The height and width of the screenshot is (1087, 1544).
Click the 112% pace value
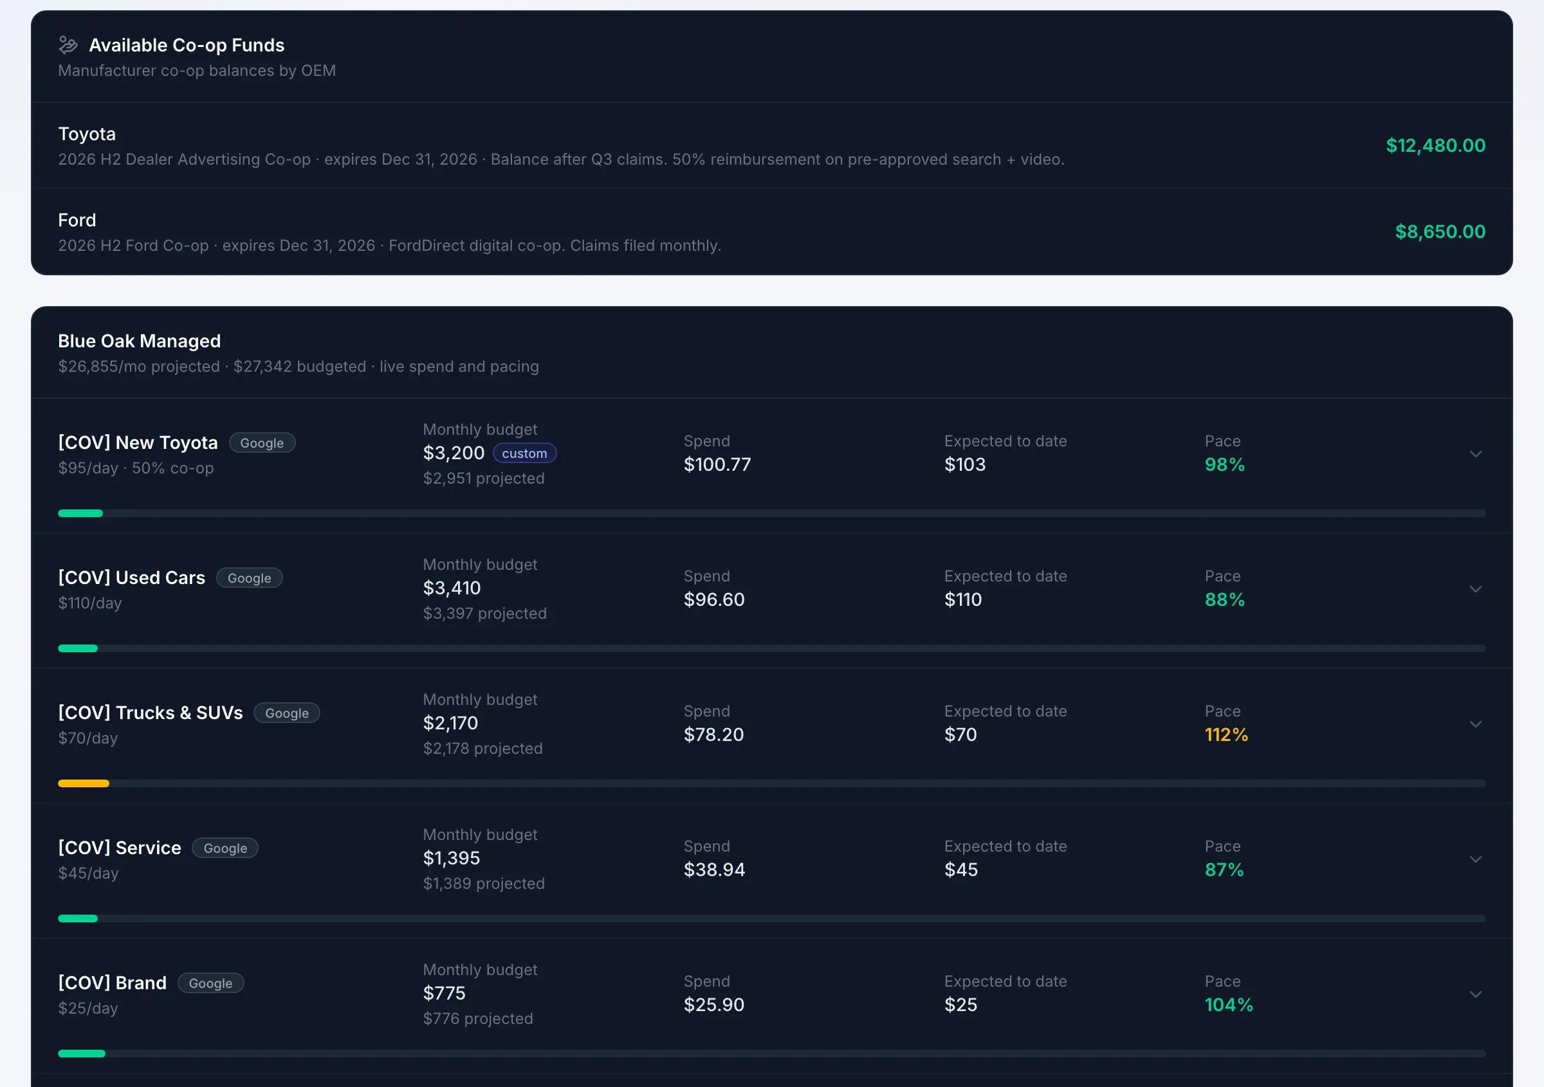click(1226, 735)
